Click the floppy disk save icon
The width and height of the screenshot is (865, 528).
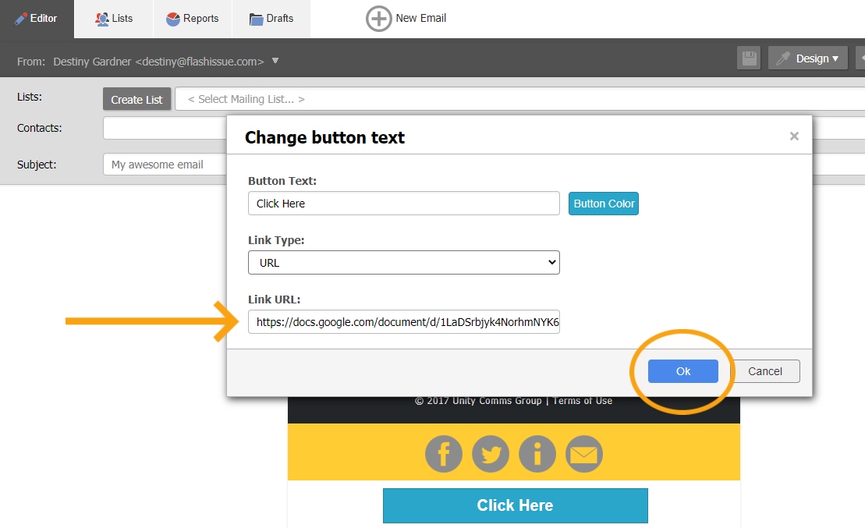click(x=750, y=58)
